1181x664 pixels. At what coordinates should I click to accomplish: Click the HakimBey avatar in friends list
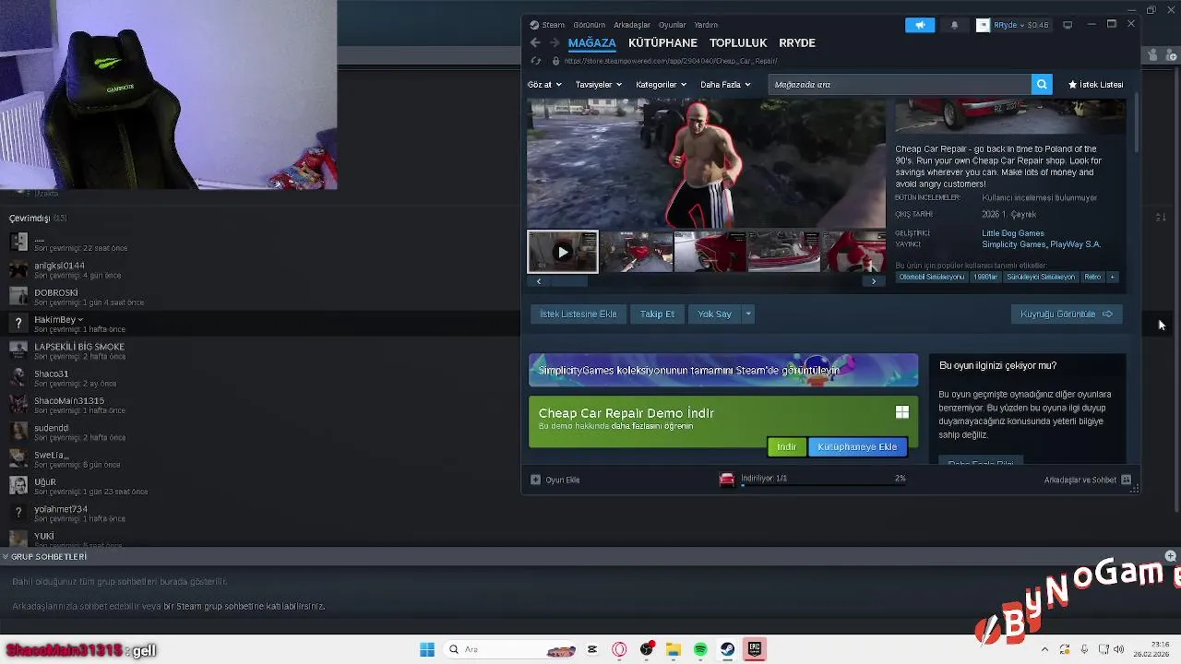coord(18,323)
